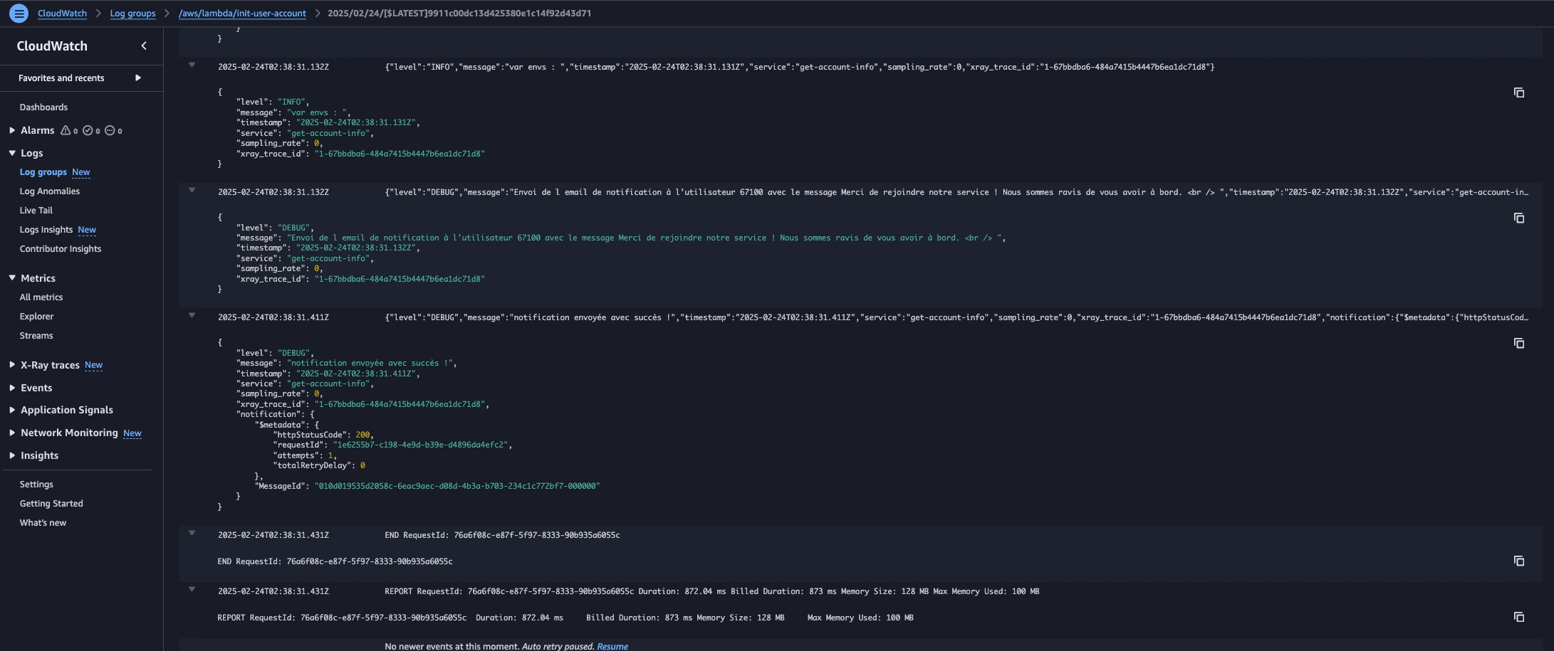Collapse CloudWatch sidebar with arrow icon

[x=144, y=46]
